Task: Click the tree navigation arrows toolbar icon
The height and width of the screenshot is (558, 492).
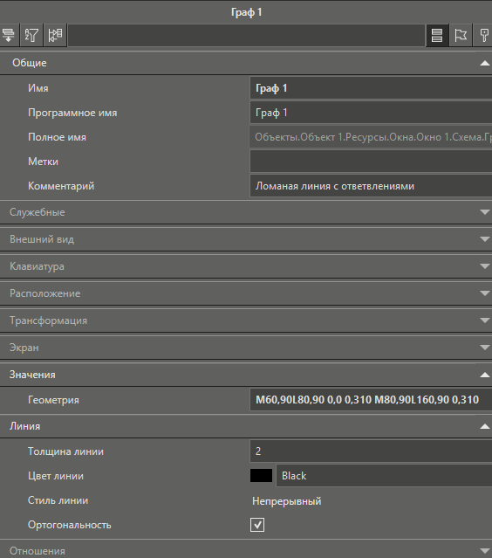Action: 55,35
